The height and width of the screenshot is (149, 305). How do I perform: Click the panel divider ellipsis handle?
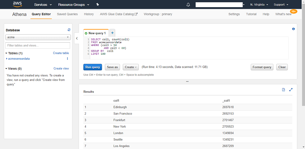coord(187,81)
